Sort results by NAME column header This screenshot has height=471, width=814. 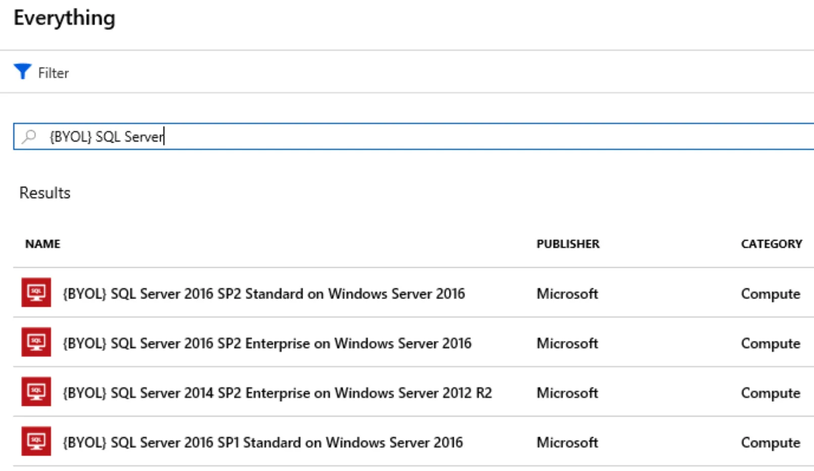[43, 244]
